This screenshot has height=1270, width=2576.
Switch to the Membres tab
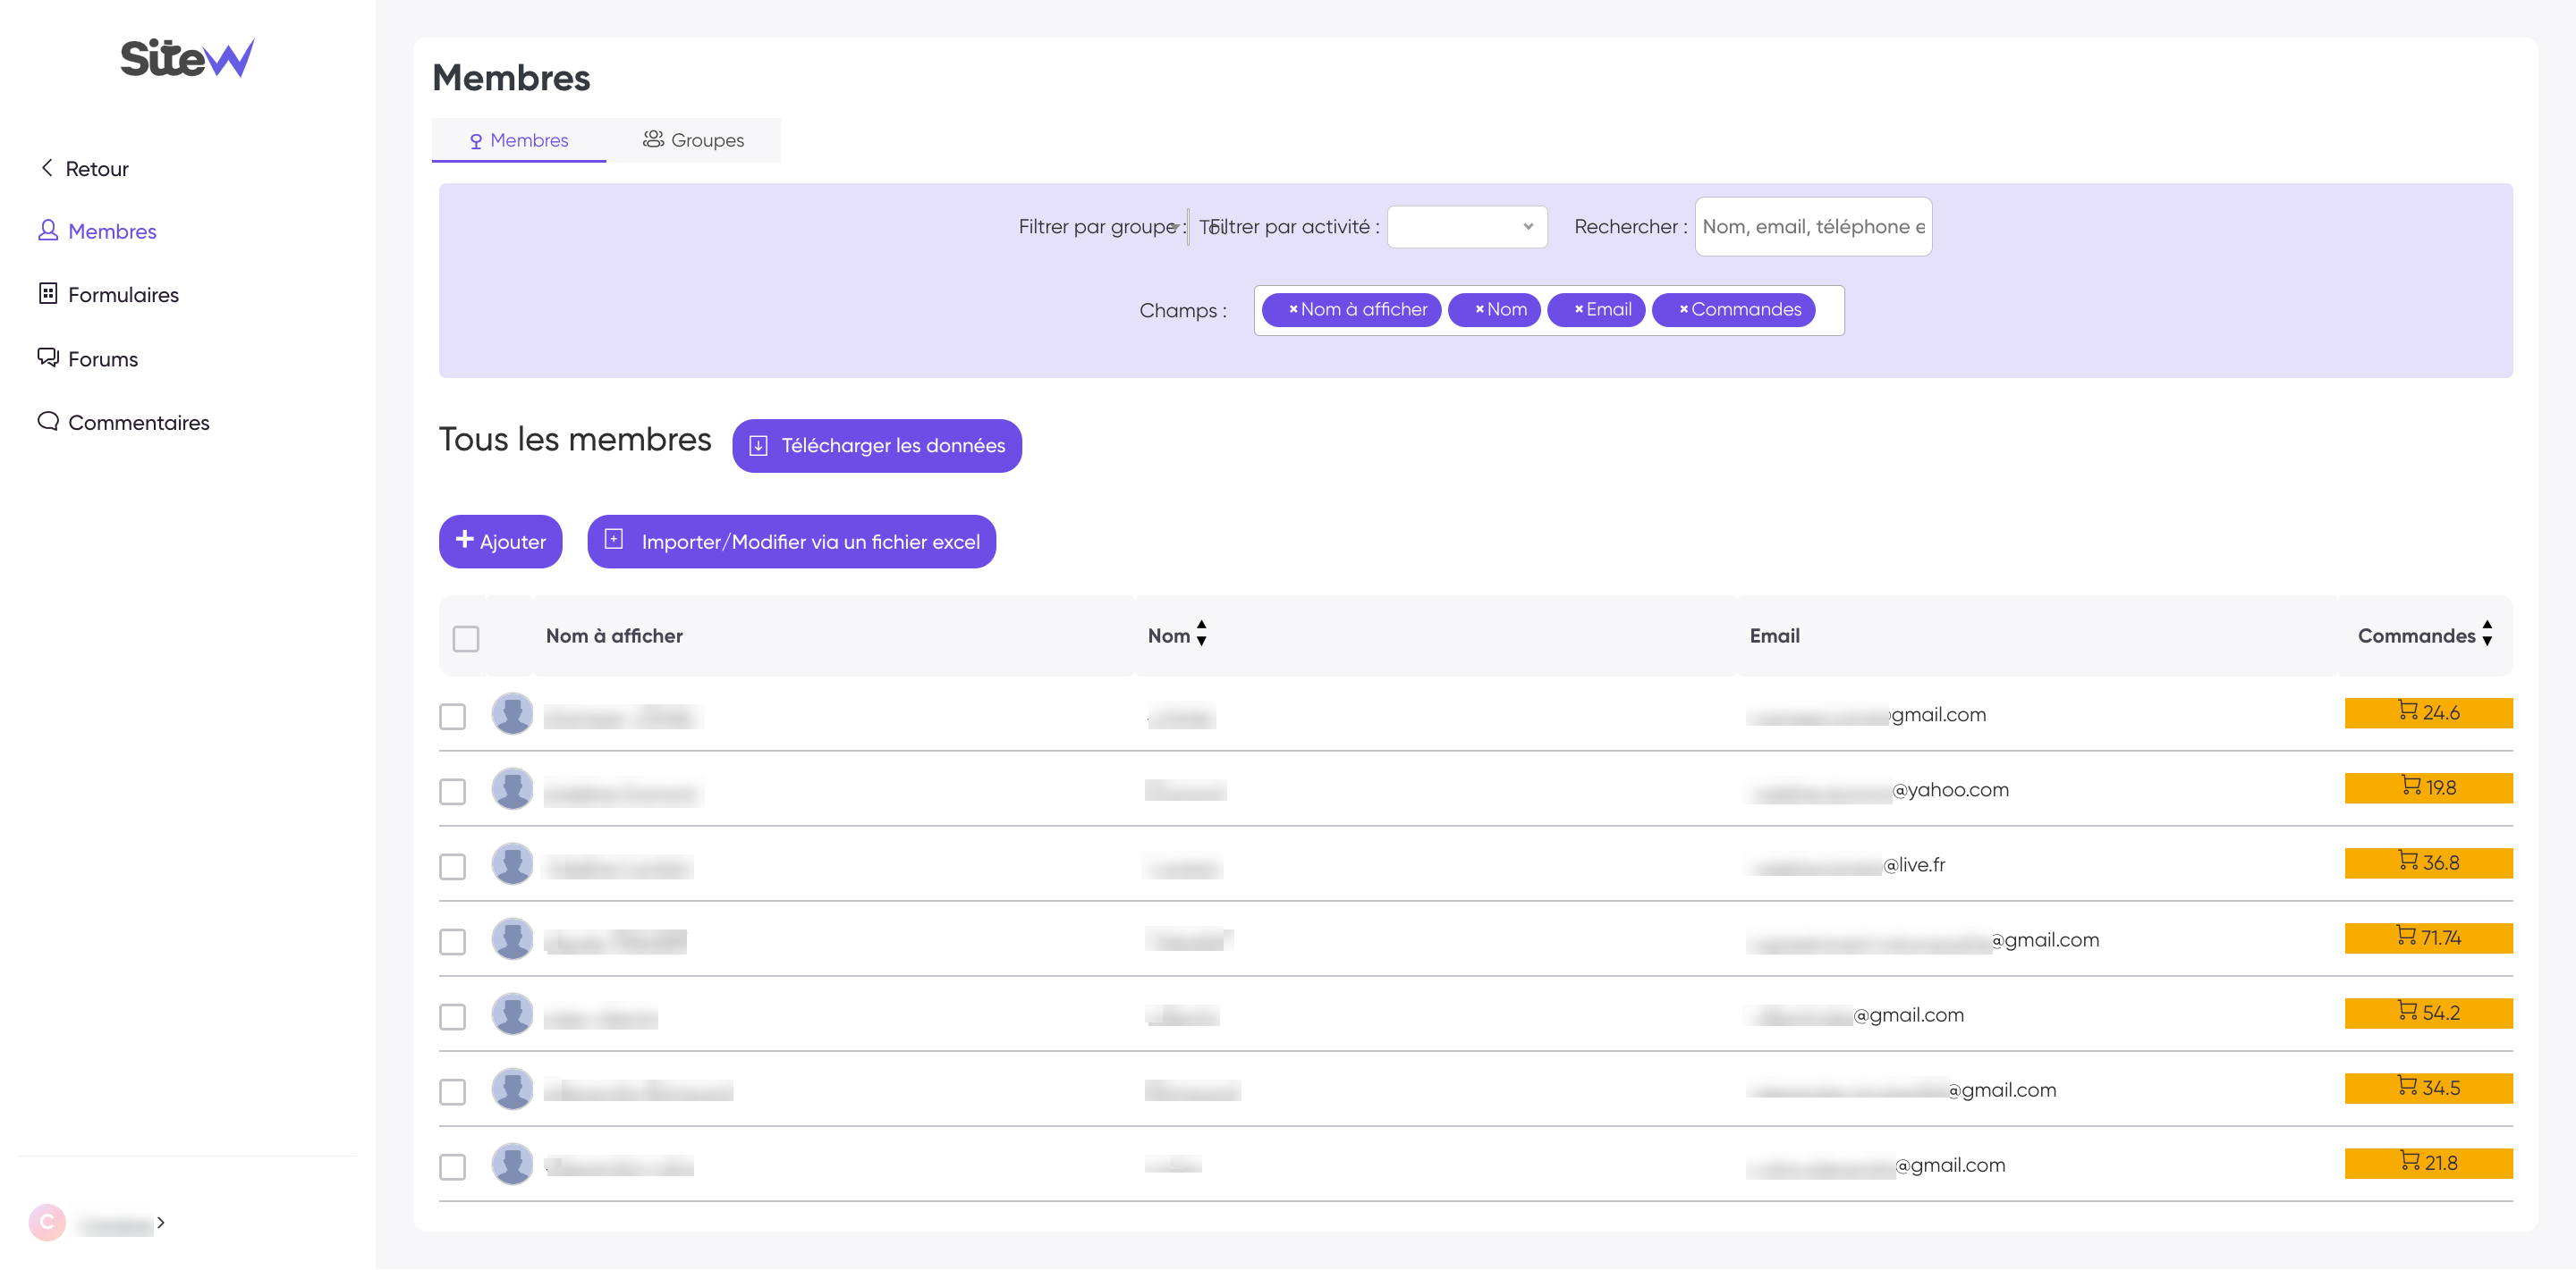pos(519,140)
